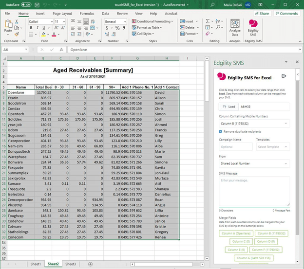Viewport: 304px width, 269px height.
Task: Click into the SMS Message text box
Action: pyautogui.click(x=254, y=191)
